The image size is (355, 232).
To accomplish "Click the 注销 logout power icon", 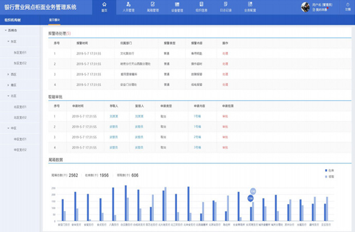I will point(347,5).
